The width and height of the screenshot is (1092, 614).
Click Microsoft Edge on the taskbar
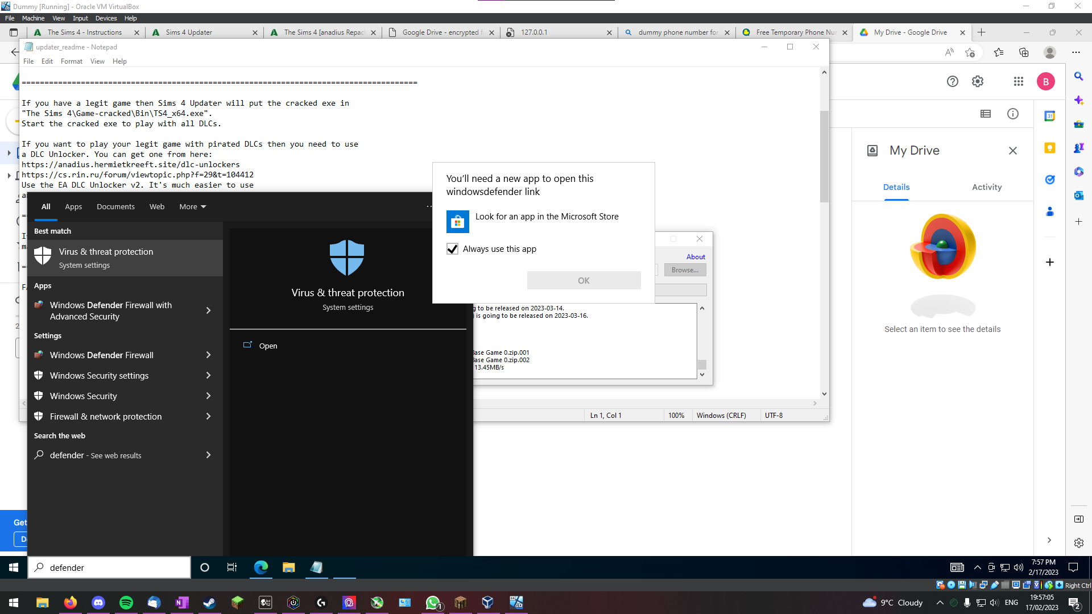coord(261,567)
